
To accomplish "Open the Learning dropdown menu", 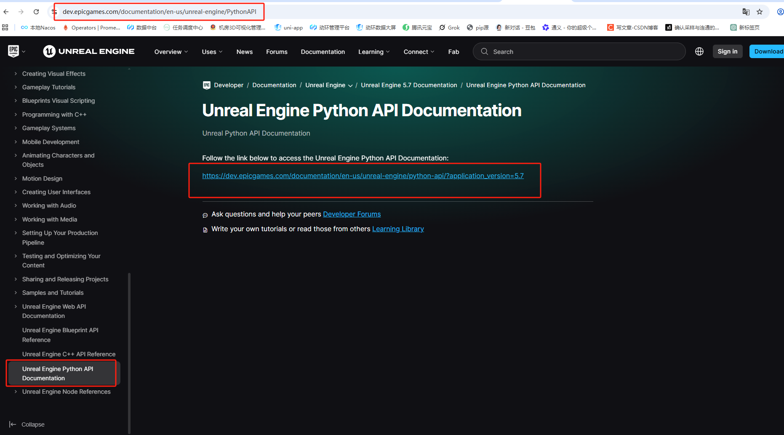I will [x=374, y=52].
